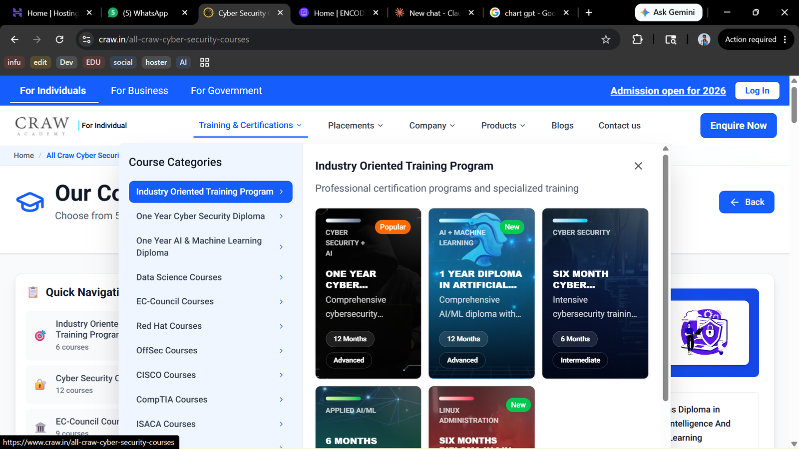
Task: Open the Admission open for 2026 link
Action: 668,91
